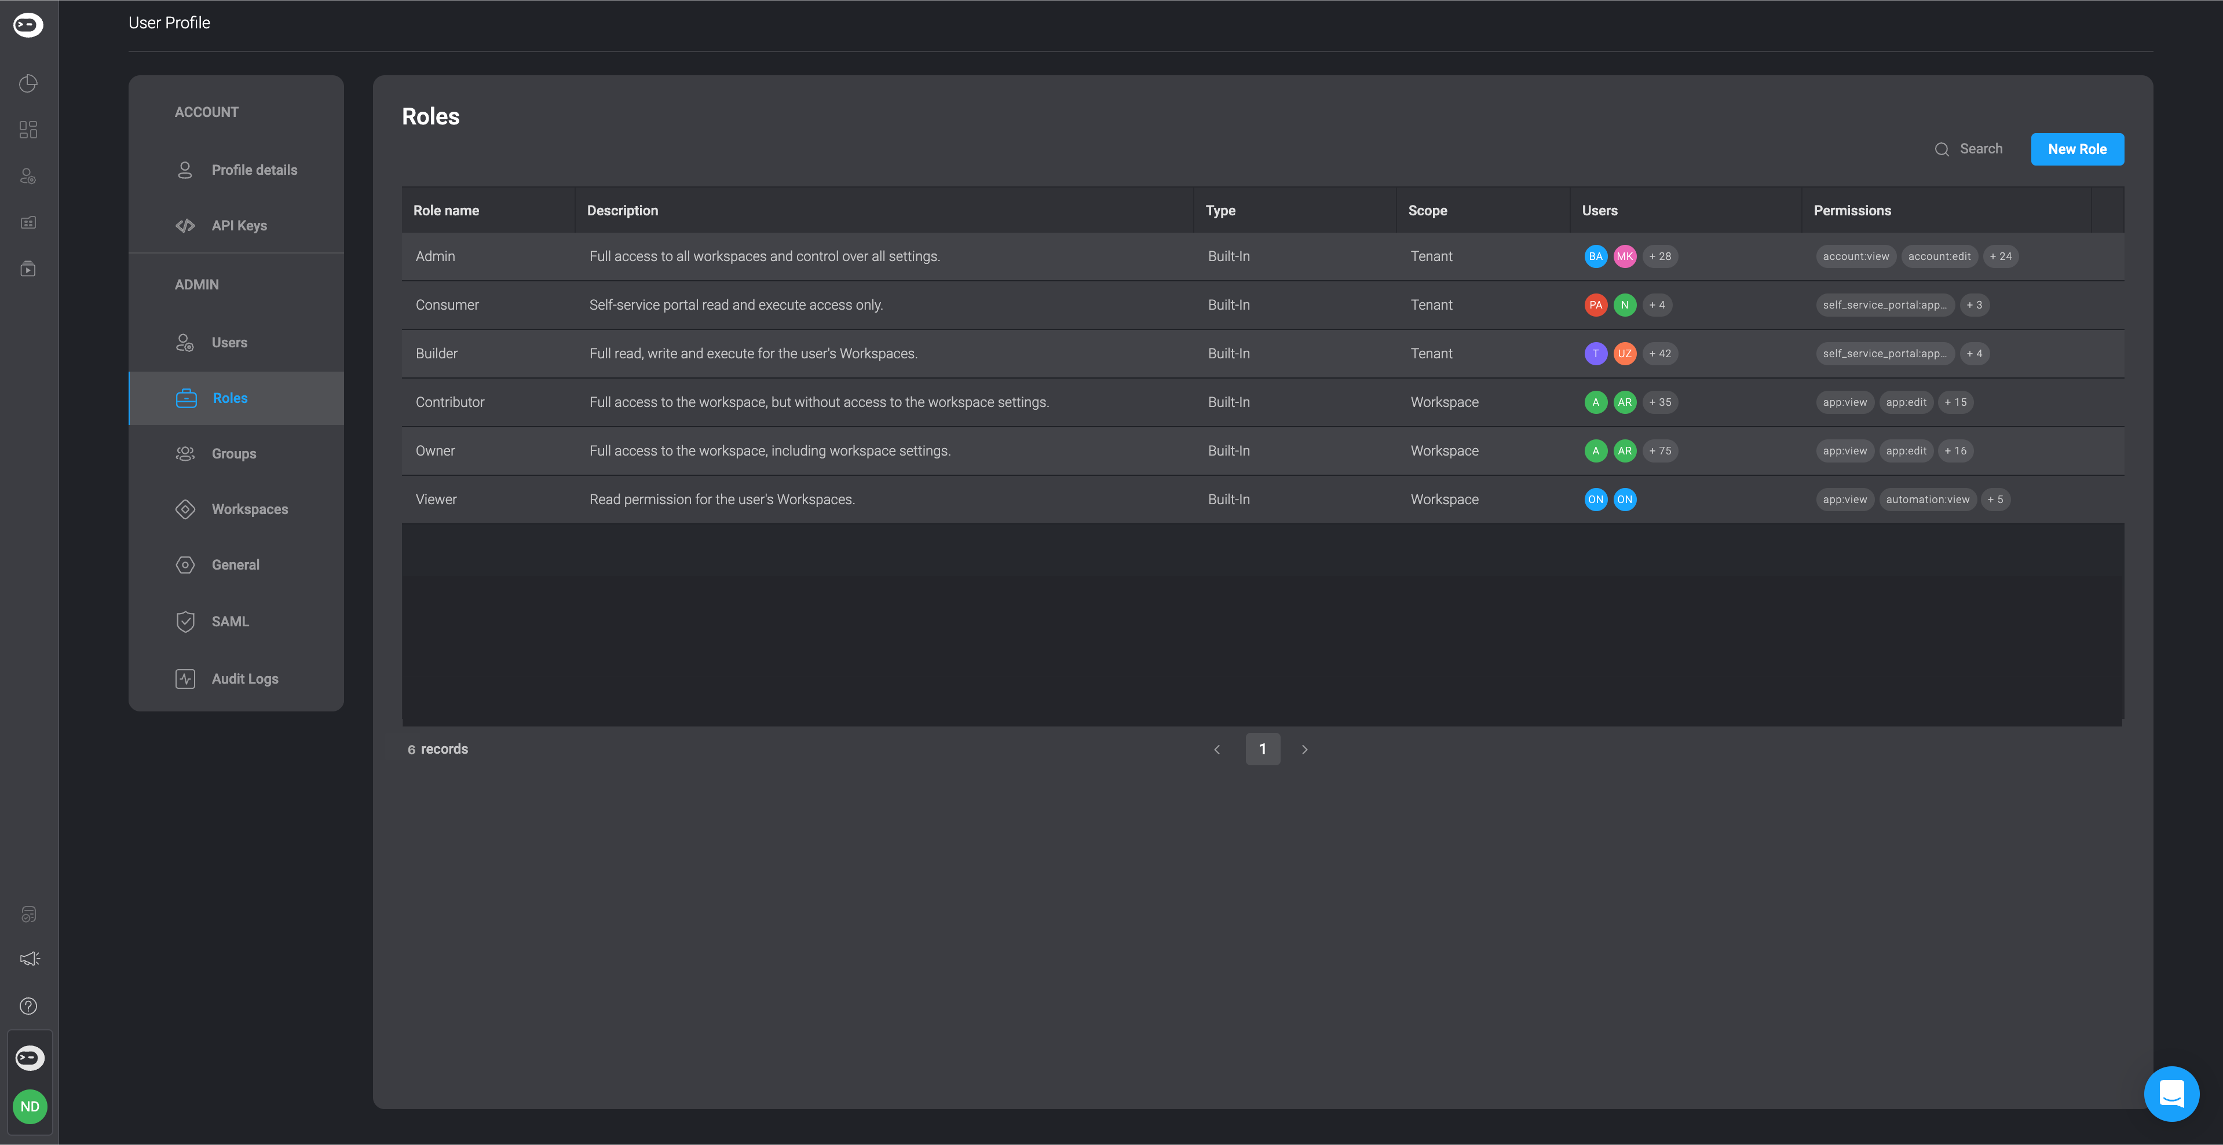Select Roles in the admin menu
Screen dimensions: 2223x1145
click(236, 398)
